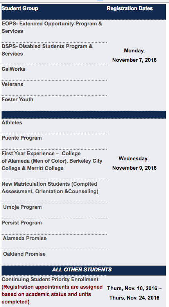
Task: Click the CalWorks entry
Action: 14,69
